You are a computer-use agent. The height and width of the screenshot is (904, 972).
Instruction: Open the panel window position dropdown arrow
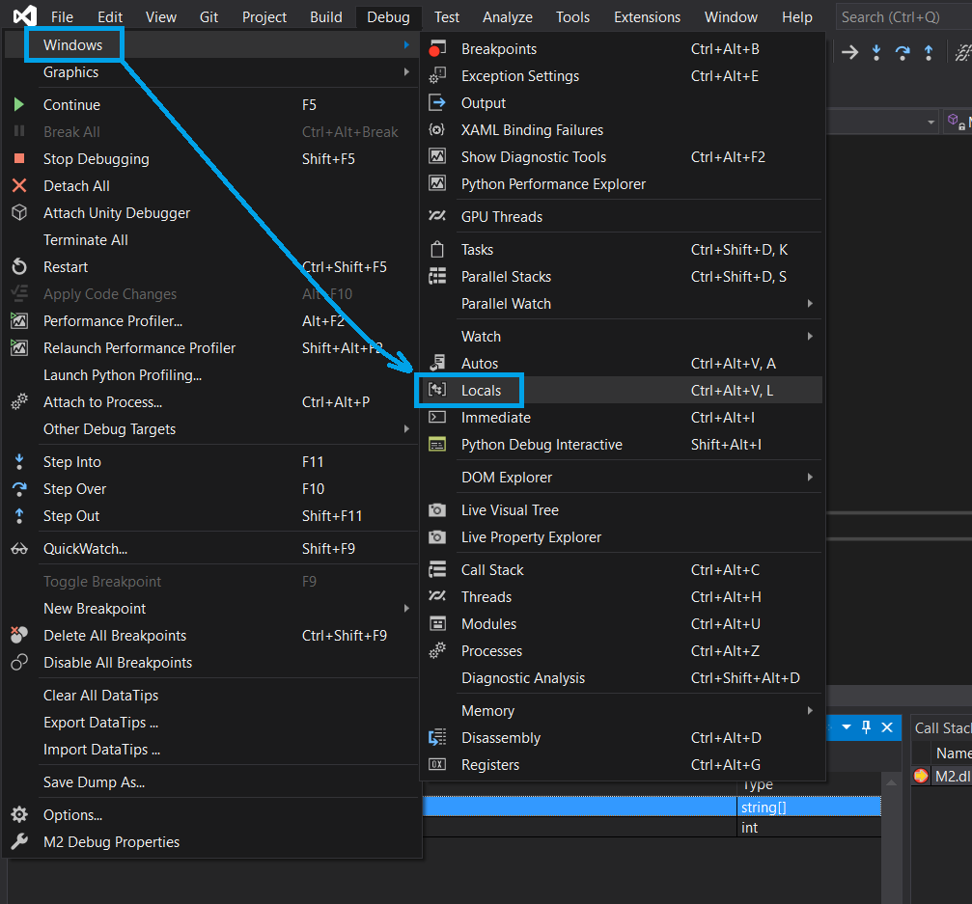click(x=847, y=726)
